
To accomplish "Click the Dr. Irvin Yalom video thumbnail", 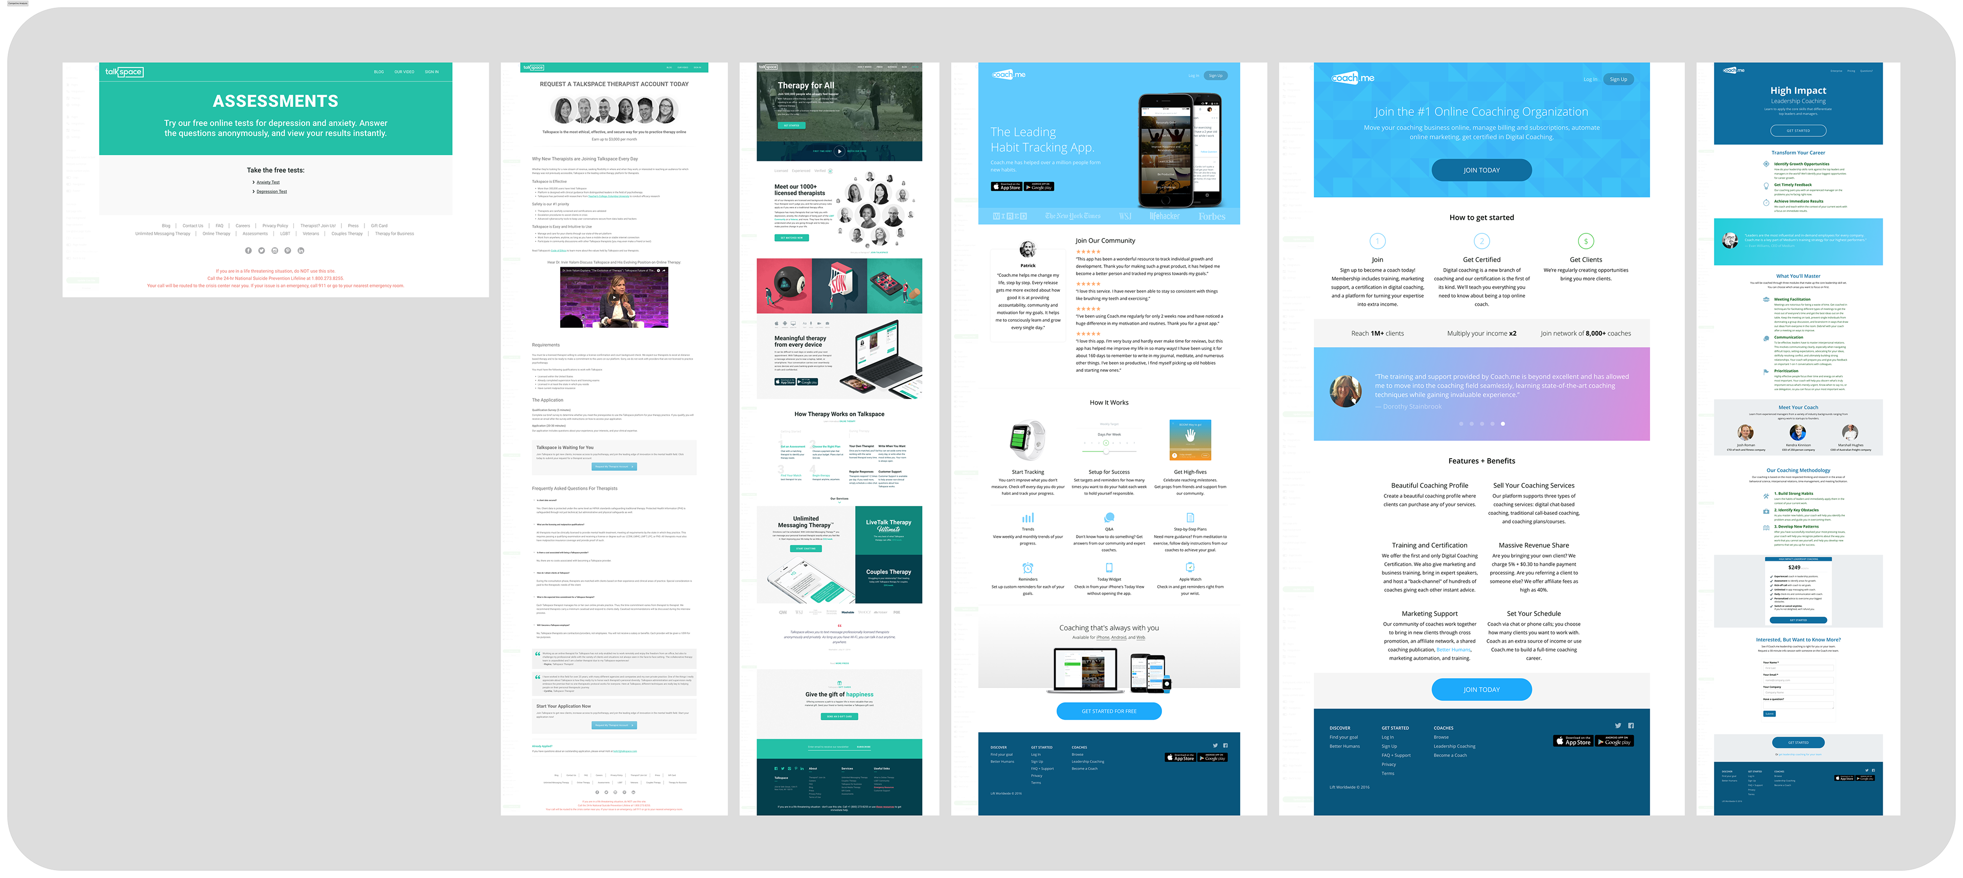I will click(x=613, y=297).
